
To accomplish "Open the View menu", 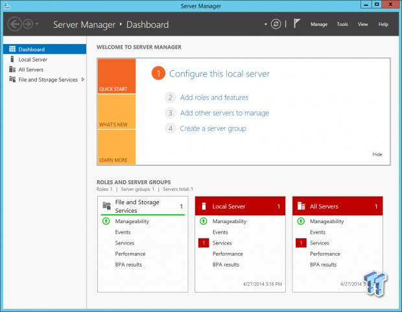I will coord(363,24).
